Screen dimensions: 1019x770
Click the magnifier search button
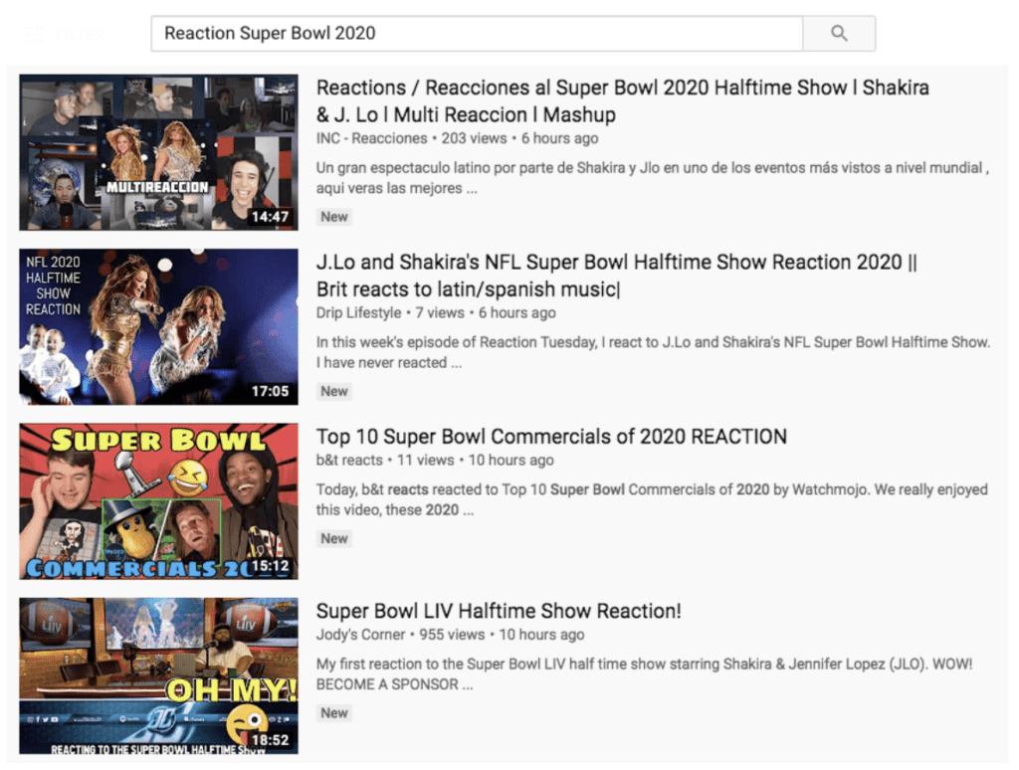tap(839, 33)
